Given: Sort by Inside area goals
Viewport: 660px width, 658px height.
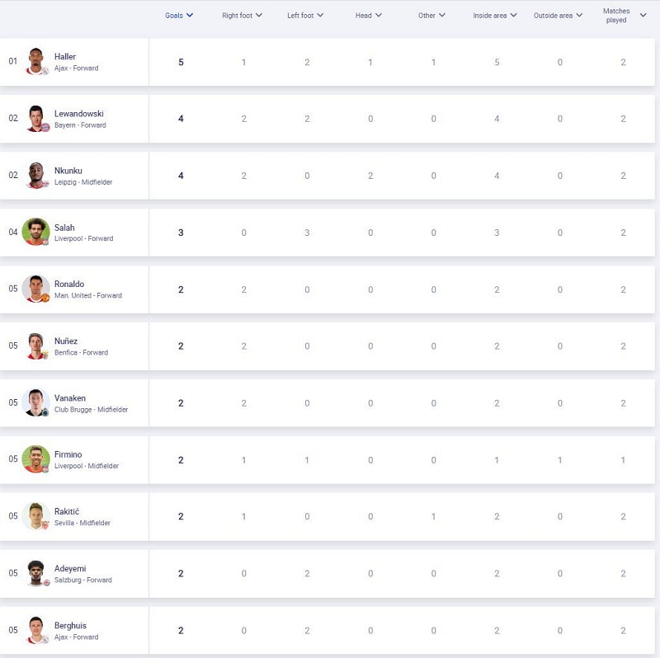Looking at the screenshot, I should click(x=494, y=15).
